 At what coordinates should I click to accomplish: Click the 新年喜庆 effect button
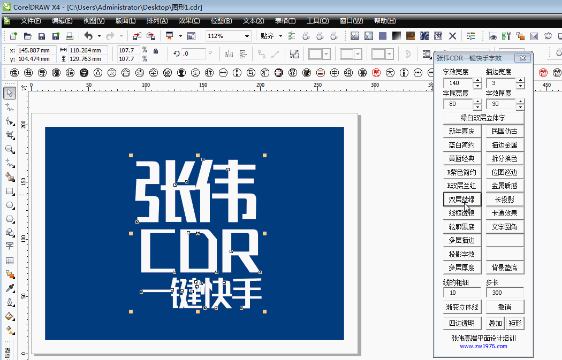click(x=461, y=132)
